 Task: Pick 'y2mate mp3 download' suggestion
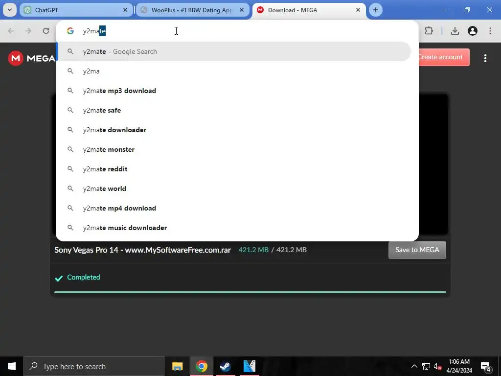234,91
